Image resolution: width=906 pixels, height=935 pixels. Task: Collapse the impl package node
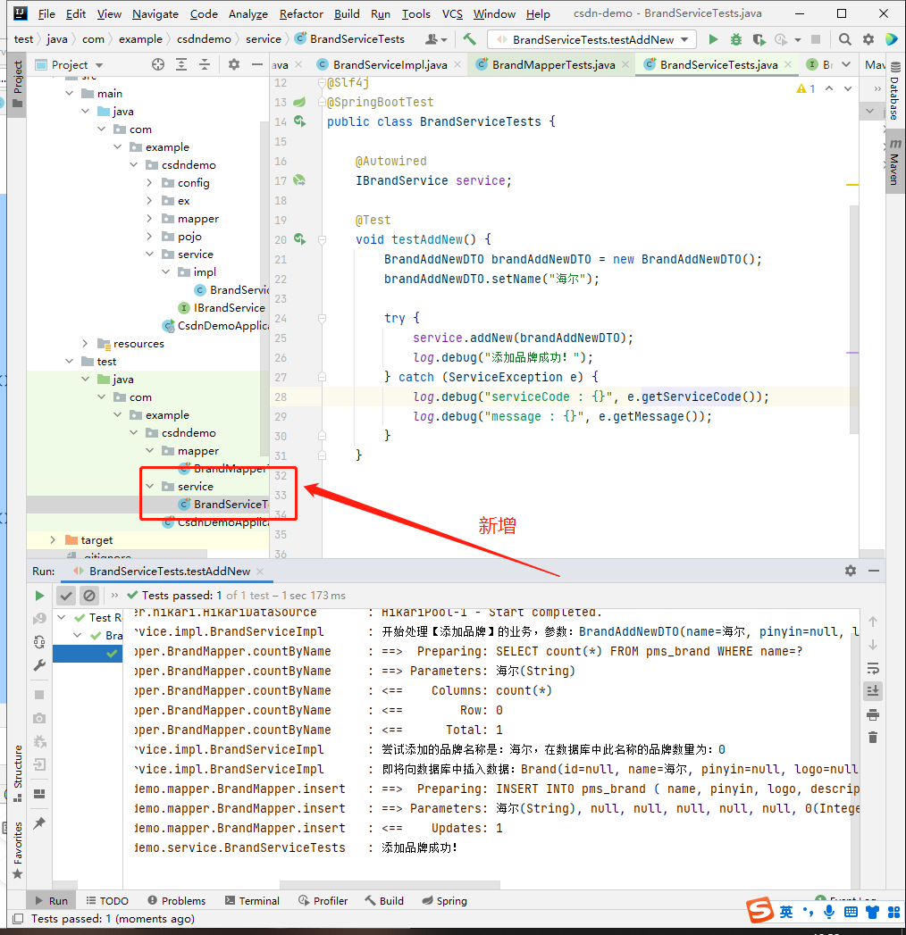pos(165,271)
